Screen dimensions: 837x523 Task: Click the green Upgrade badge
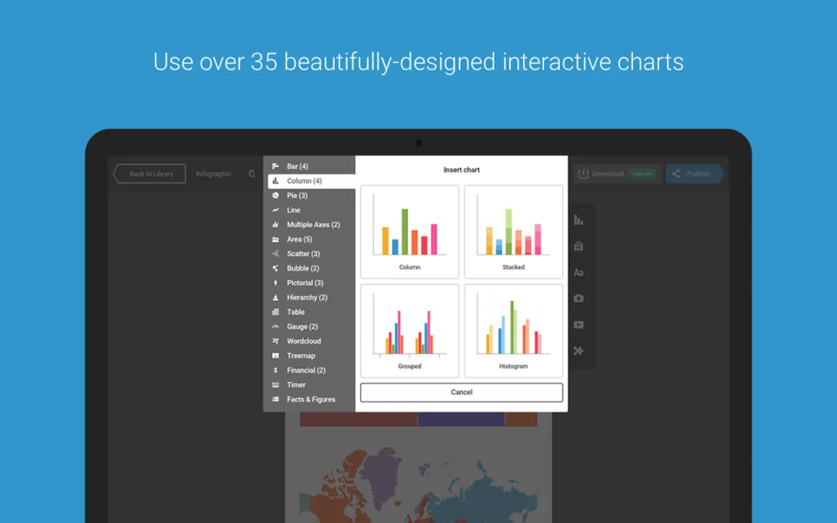[x=642, y=174]
